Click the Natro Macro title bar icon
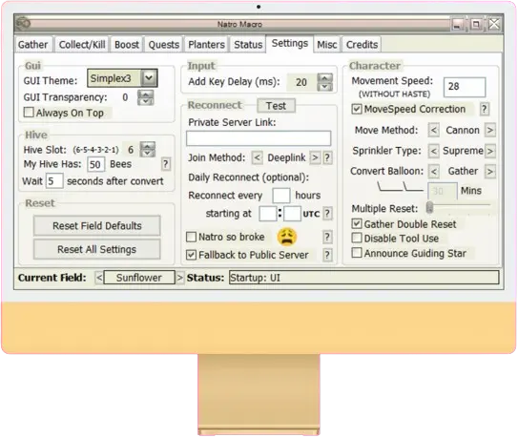 click(23, 24)
